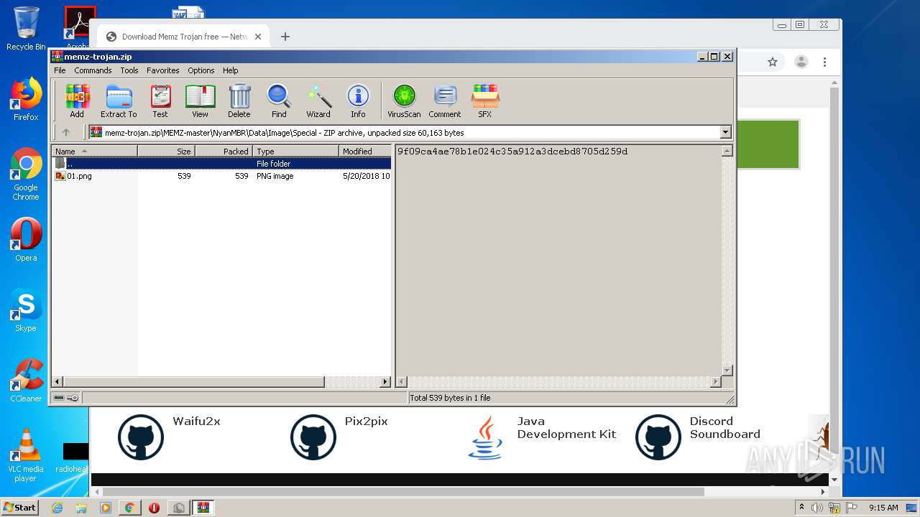Sort by Type column header
The image size is (920, 517).
(x=296, y=151)
